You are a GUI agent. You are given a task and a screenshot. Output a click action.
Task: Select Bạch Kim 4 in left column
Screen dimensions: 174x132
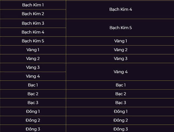click(x=33, y=32)
